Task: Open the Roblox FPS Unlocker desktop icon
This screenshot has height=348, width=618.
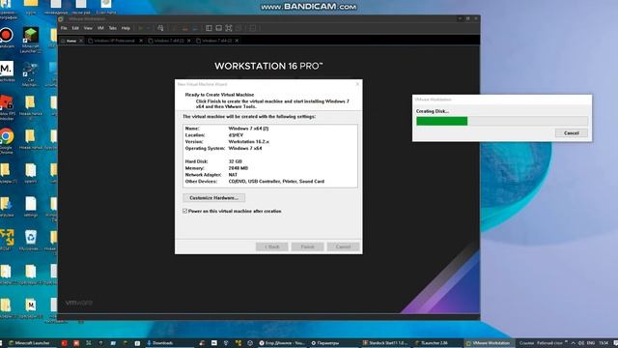Action: tap(7, 107)
